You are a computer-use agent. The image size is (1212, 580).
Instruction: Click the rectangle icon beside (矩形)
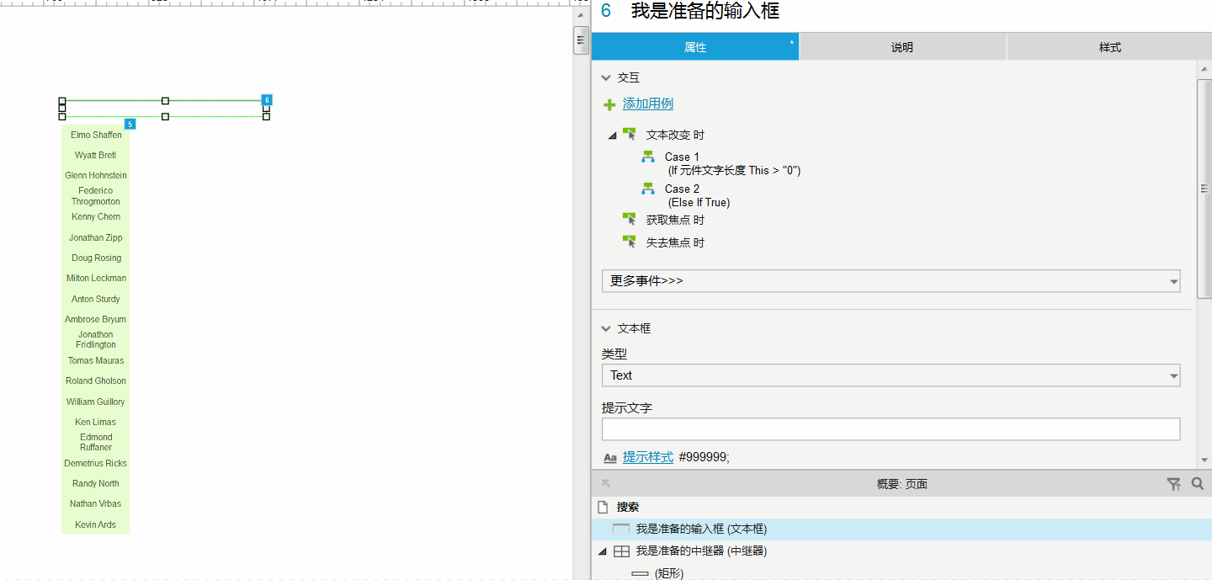pos(640,573)
